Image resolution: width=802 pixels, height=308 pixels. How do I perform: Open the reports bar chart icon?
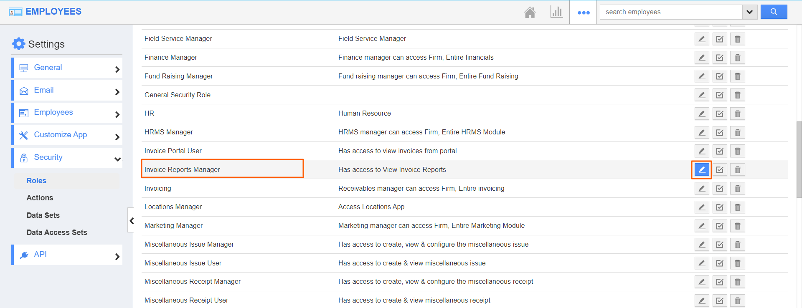pos(556,12)
